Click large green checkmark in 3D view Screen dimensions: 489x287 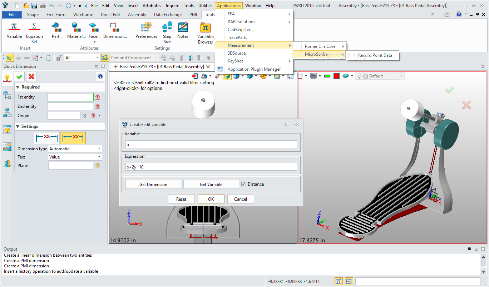(x=449, y=91)
